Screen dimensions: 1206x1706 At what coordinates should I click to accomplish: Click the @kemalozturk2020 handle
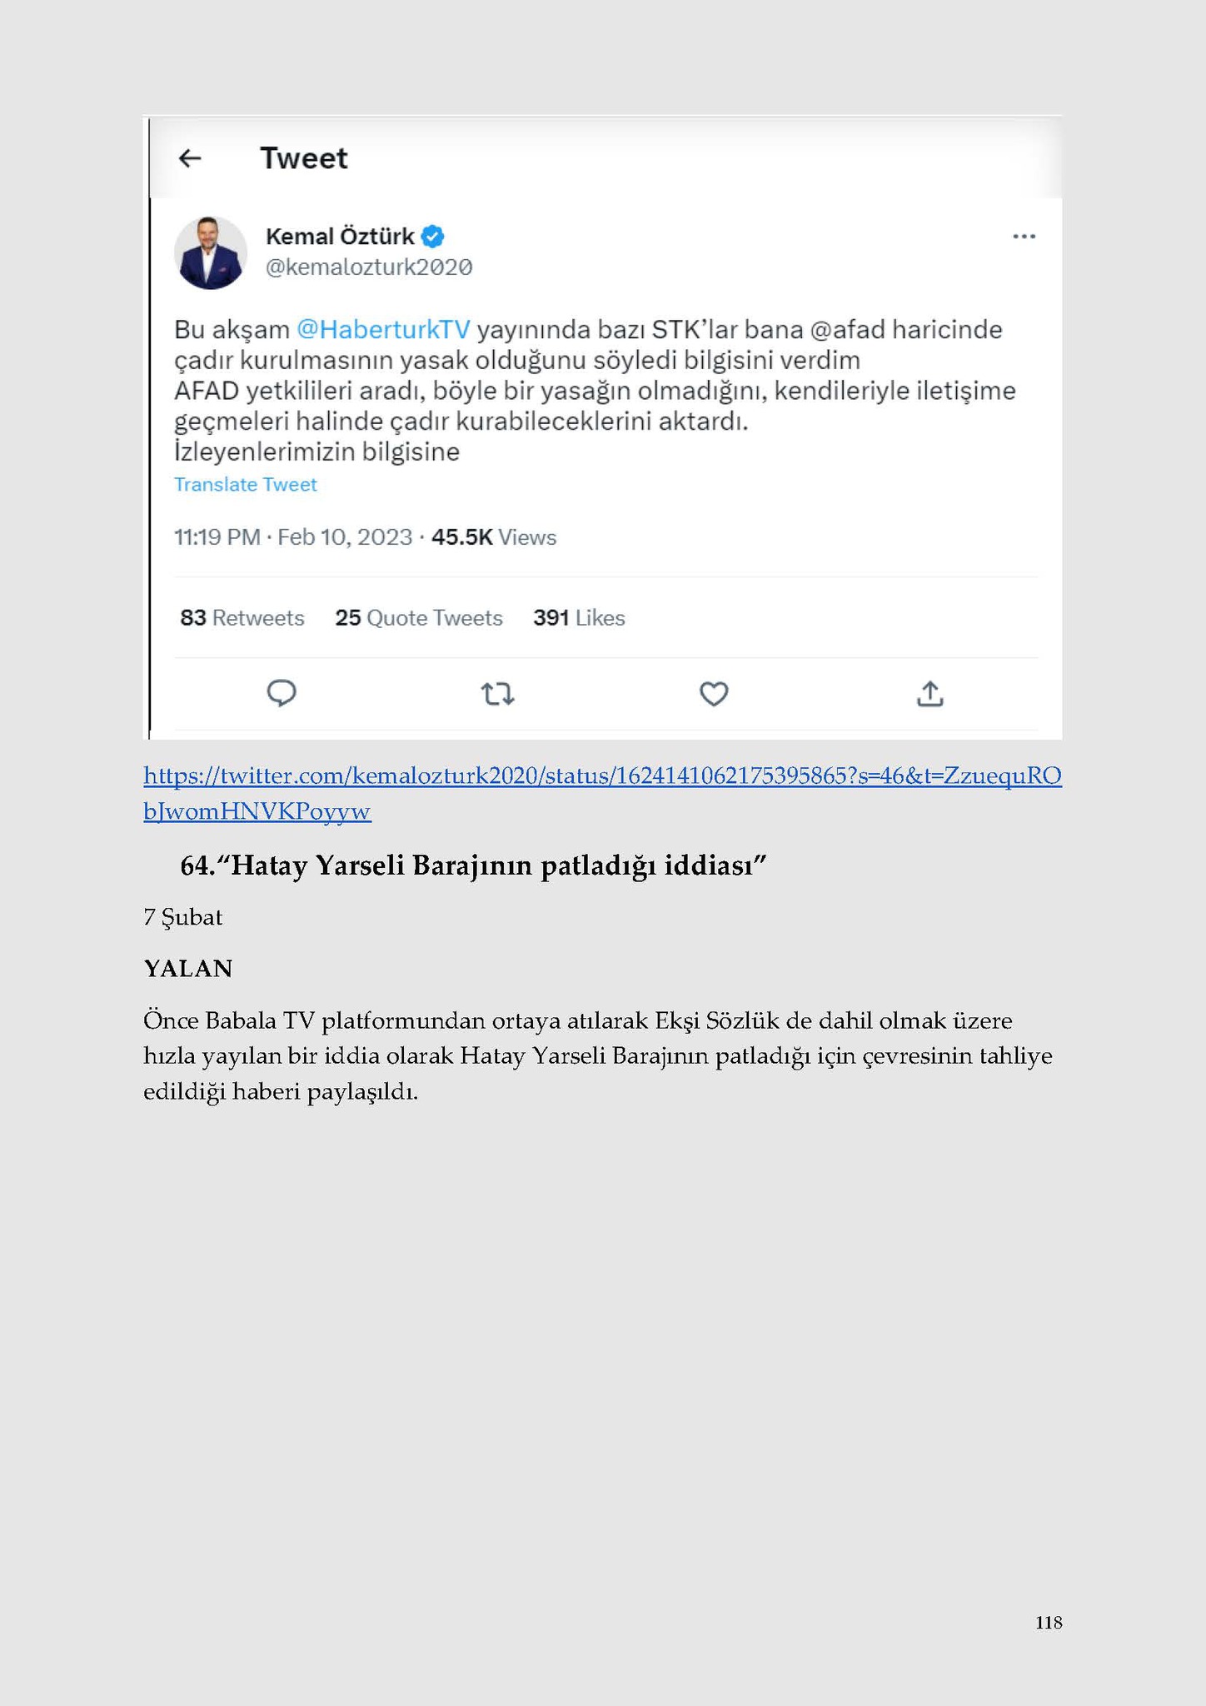[x=369, y=267]
